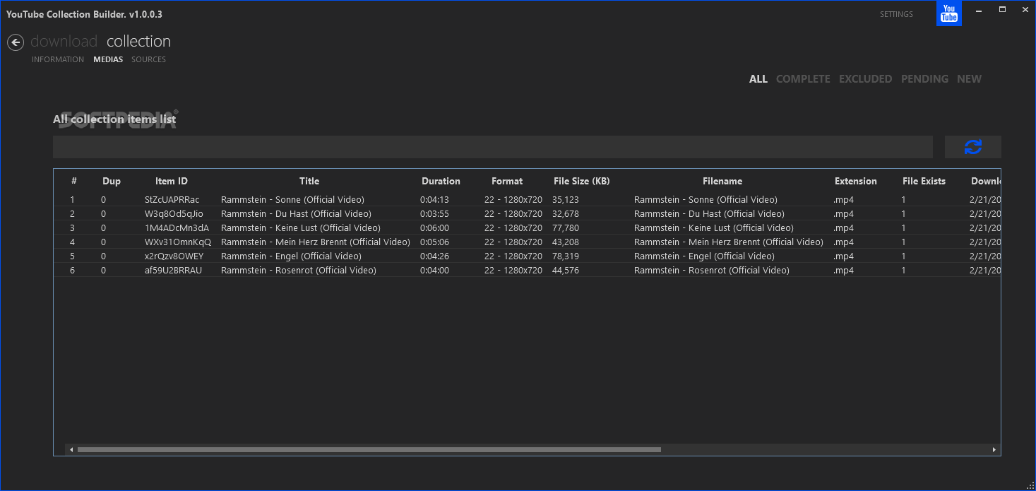Click file size 35,123
This screenshot has width=1036, height=491.
point(566,200)
